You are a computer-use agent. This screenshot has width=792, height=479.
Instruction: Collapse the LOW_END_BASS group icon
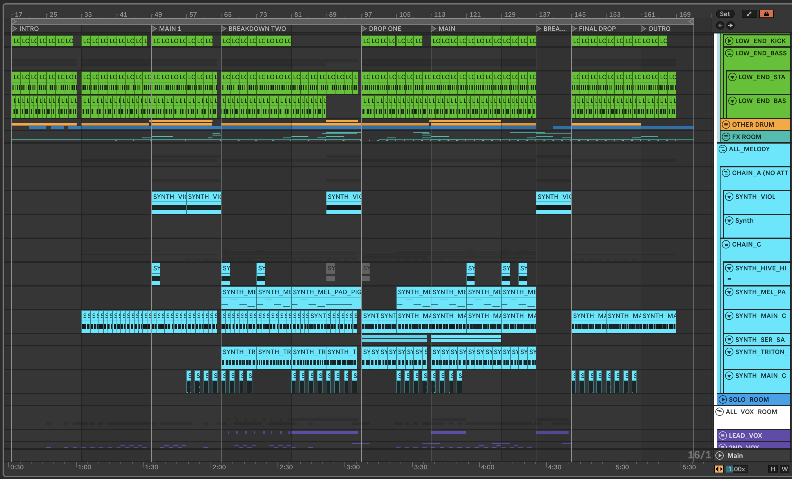point(730,53)
